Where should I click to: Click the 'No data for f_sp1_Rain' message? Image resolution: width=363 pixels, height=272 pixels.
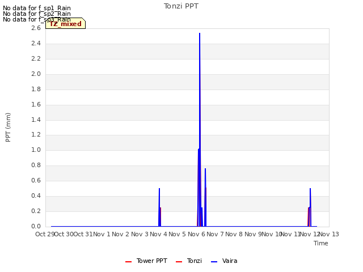37,8
